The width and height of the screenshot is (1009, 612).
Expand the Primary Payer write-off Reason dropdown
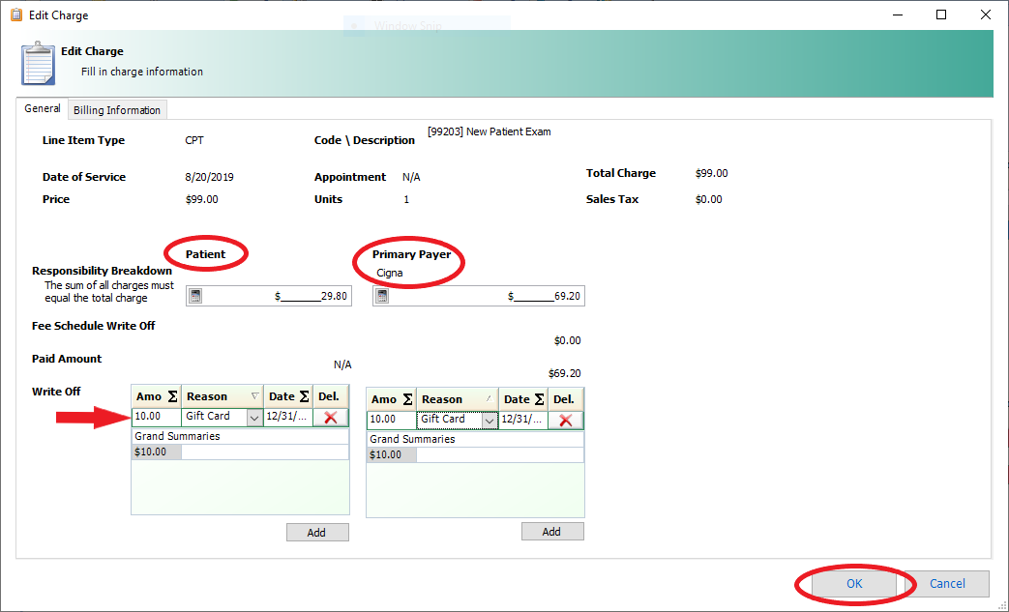coord(490,420)
